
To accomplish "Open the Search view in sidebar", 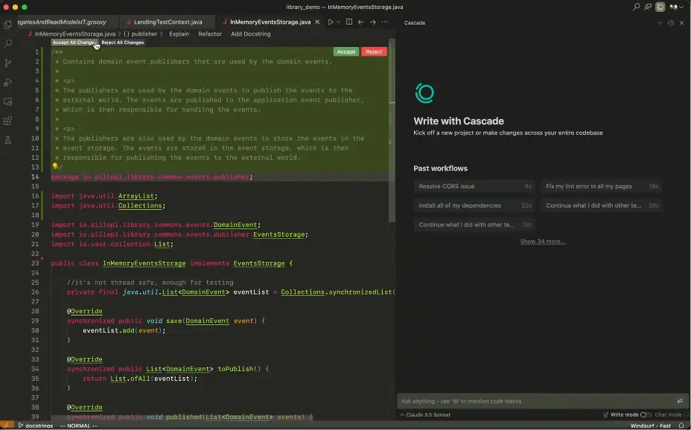I will [8, 44].
